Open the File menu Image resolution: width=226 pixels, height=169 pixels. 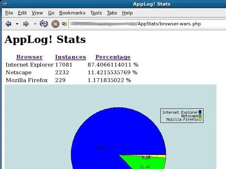(x=9, y=13)
